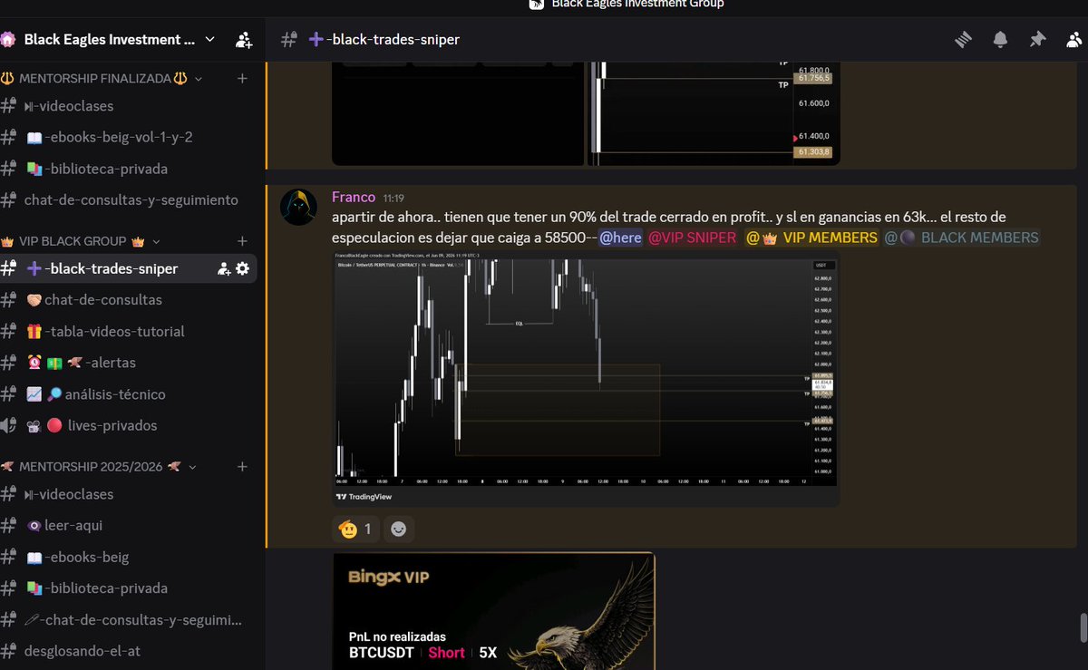Click the @VIP SNIPER role mention
1088x670 pixels.
(x=692, y=238)
